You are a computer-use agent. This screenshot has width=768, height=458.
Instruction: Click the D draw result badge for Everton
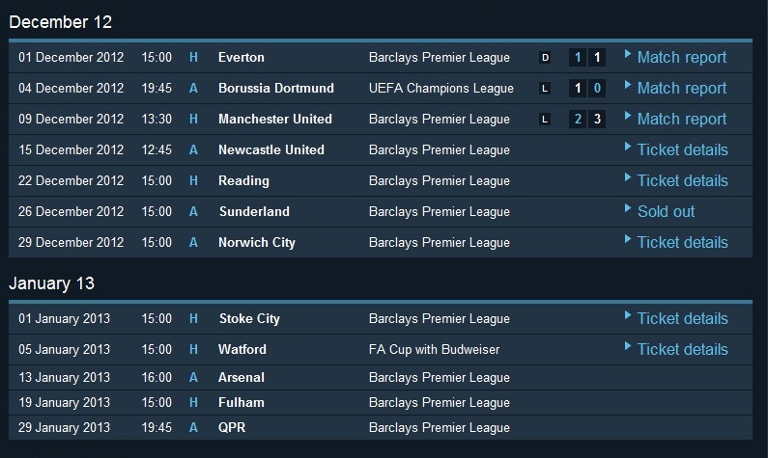tap(545, 58)
